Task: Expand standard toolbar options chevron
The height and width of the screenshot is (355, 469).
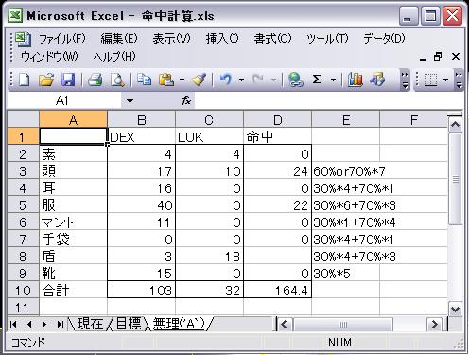Action: click(x=405, y=80)
